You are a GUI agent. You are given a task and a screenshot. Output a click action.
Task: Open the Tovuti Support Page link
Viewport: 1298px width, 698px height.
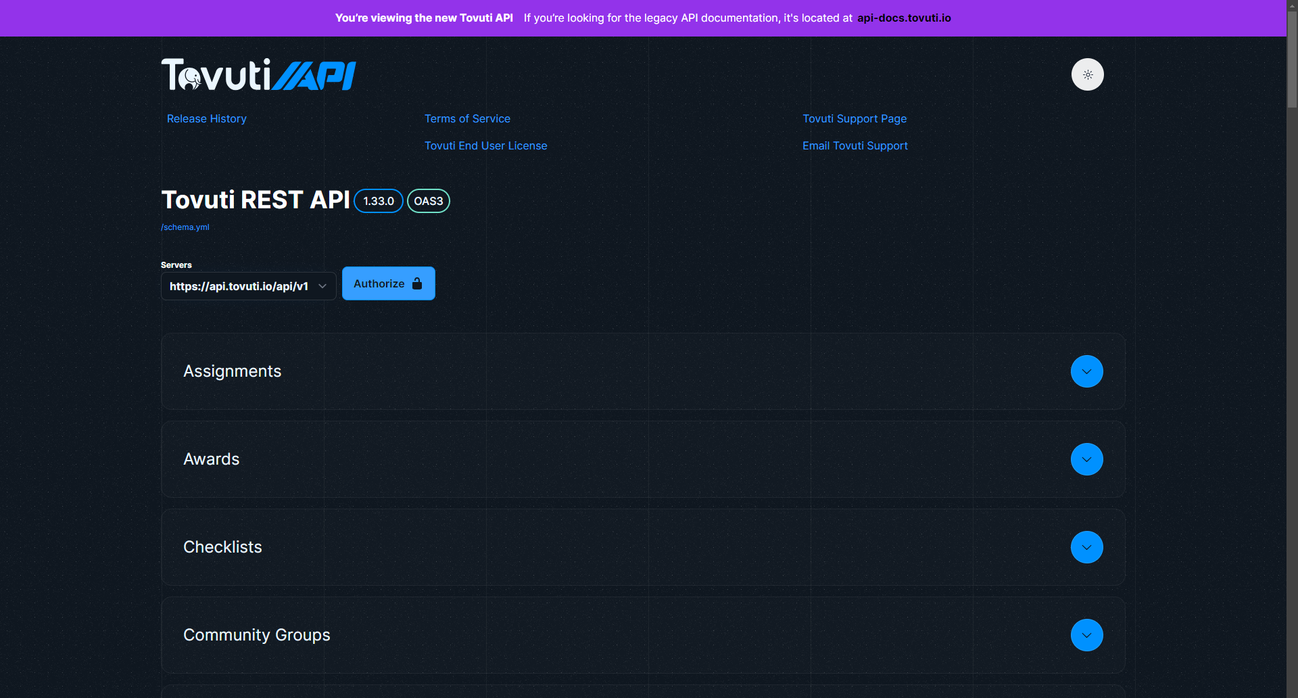pos(855,118)
